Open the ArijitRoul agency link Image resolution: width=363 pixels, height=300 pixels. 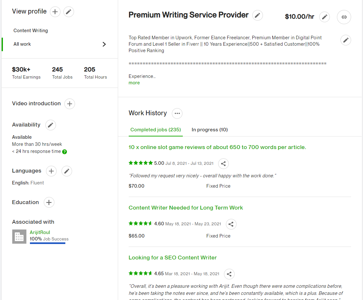point(40,232)
